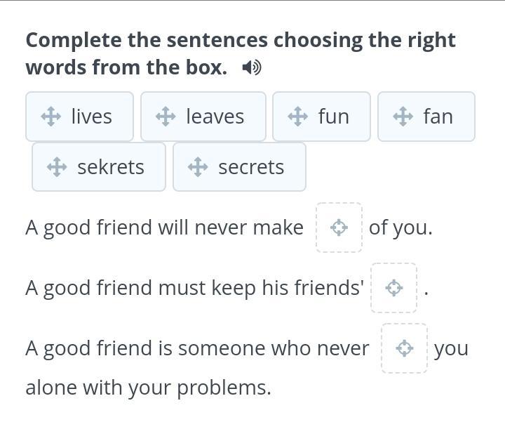505x422 pixels.
Task: Click the move handle icon on 'lives'
Action: tap(50, 117)
